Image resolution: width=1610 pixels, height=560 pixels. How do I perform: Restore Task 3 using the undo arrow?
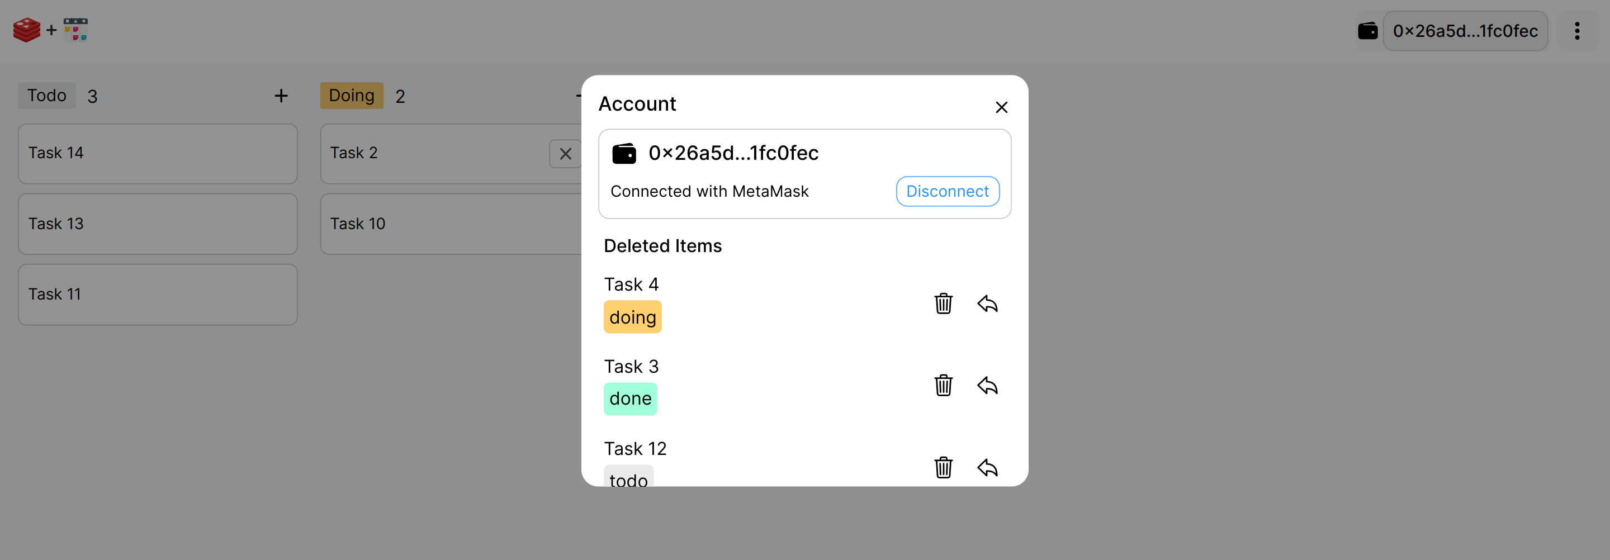(x=987, y=386)
